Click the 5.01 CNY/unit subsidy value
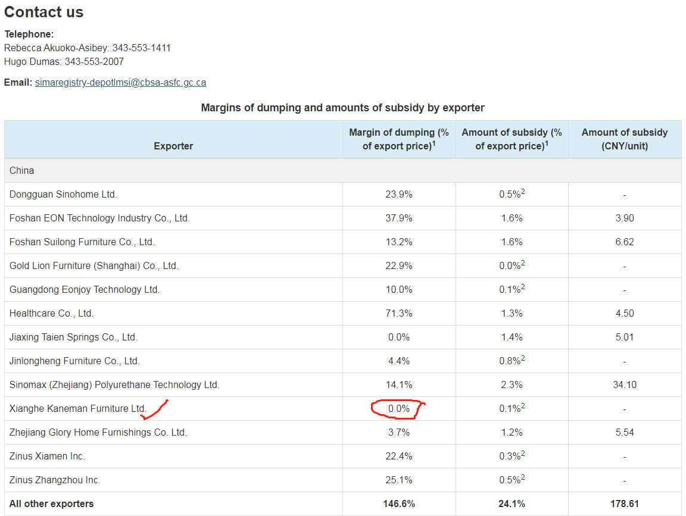The width and height of the screenshot is (686, 516). click(x=625, y=337)
